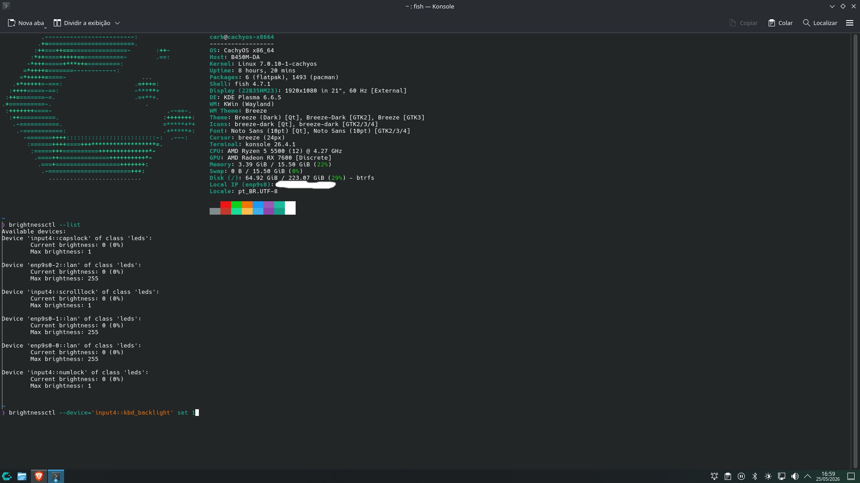
Task: Open the wired network tray icon
Action: (782, 476)
